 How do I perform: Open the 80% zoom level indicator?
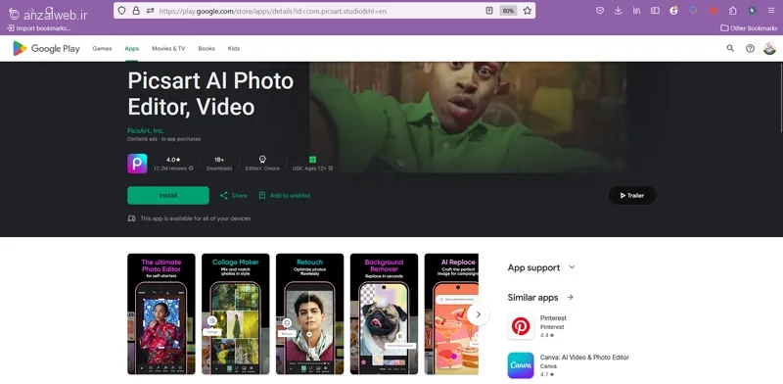508,11
